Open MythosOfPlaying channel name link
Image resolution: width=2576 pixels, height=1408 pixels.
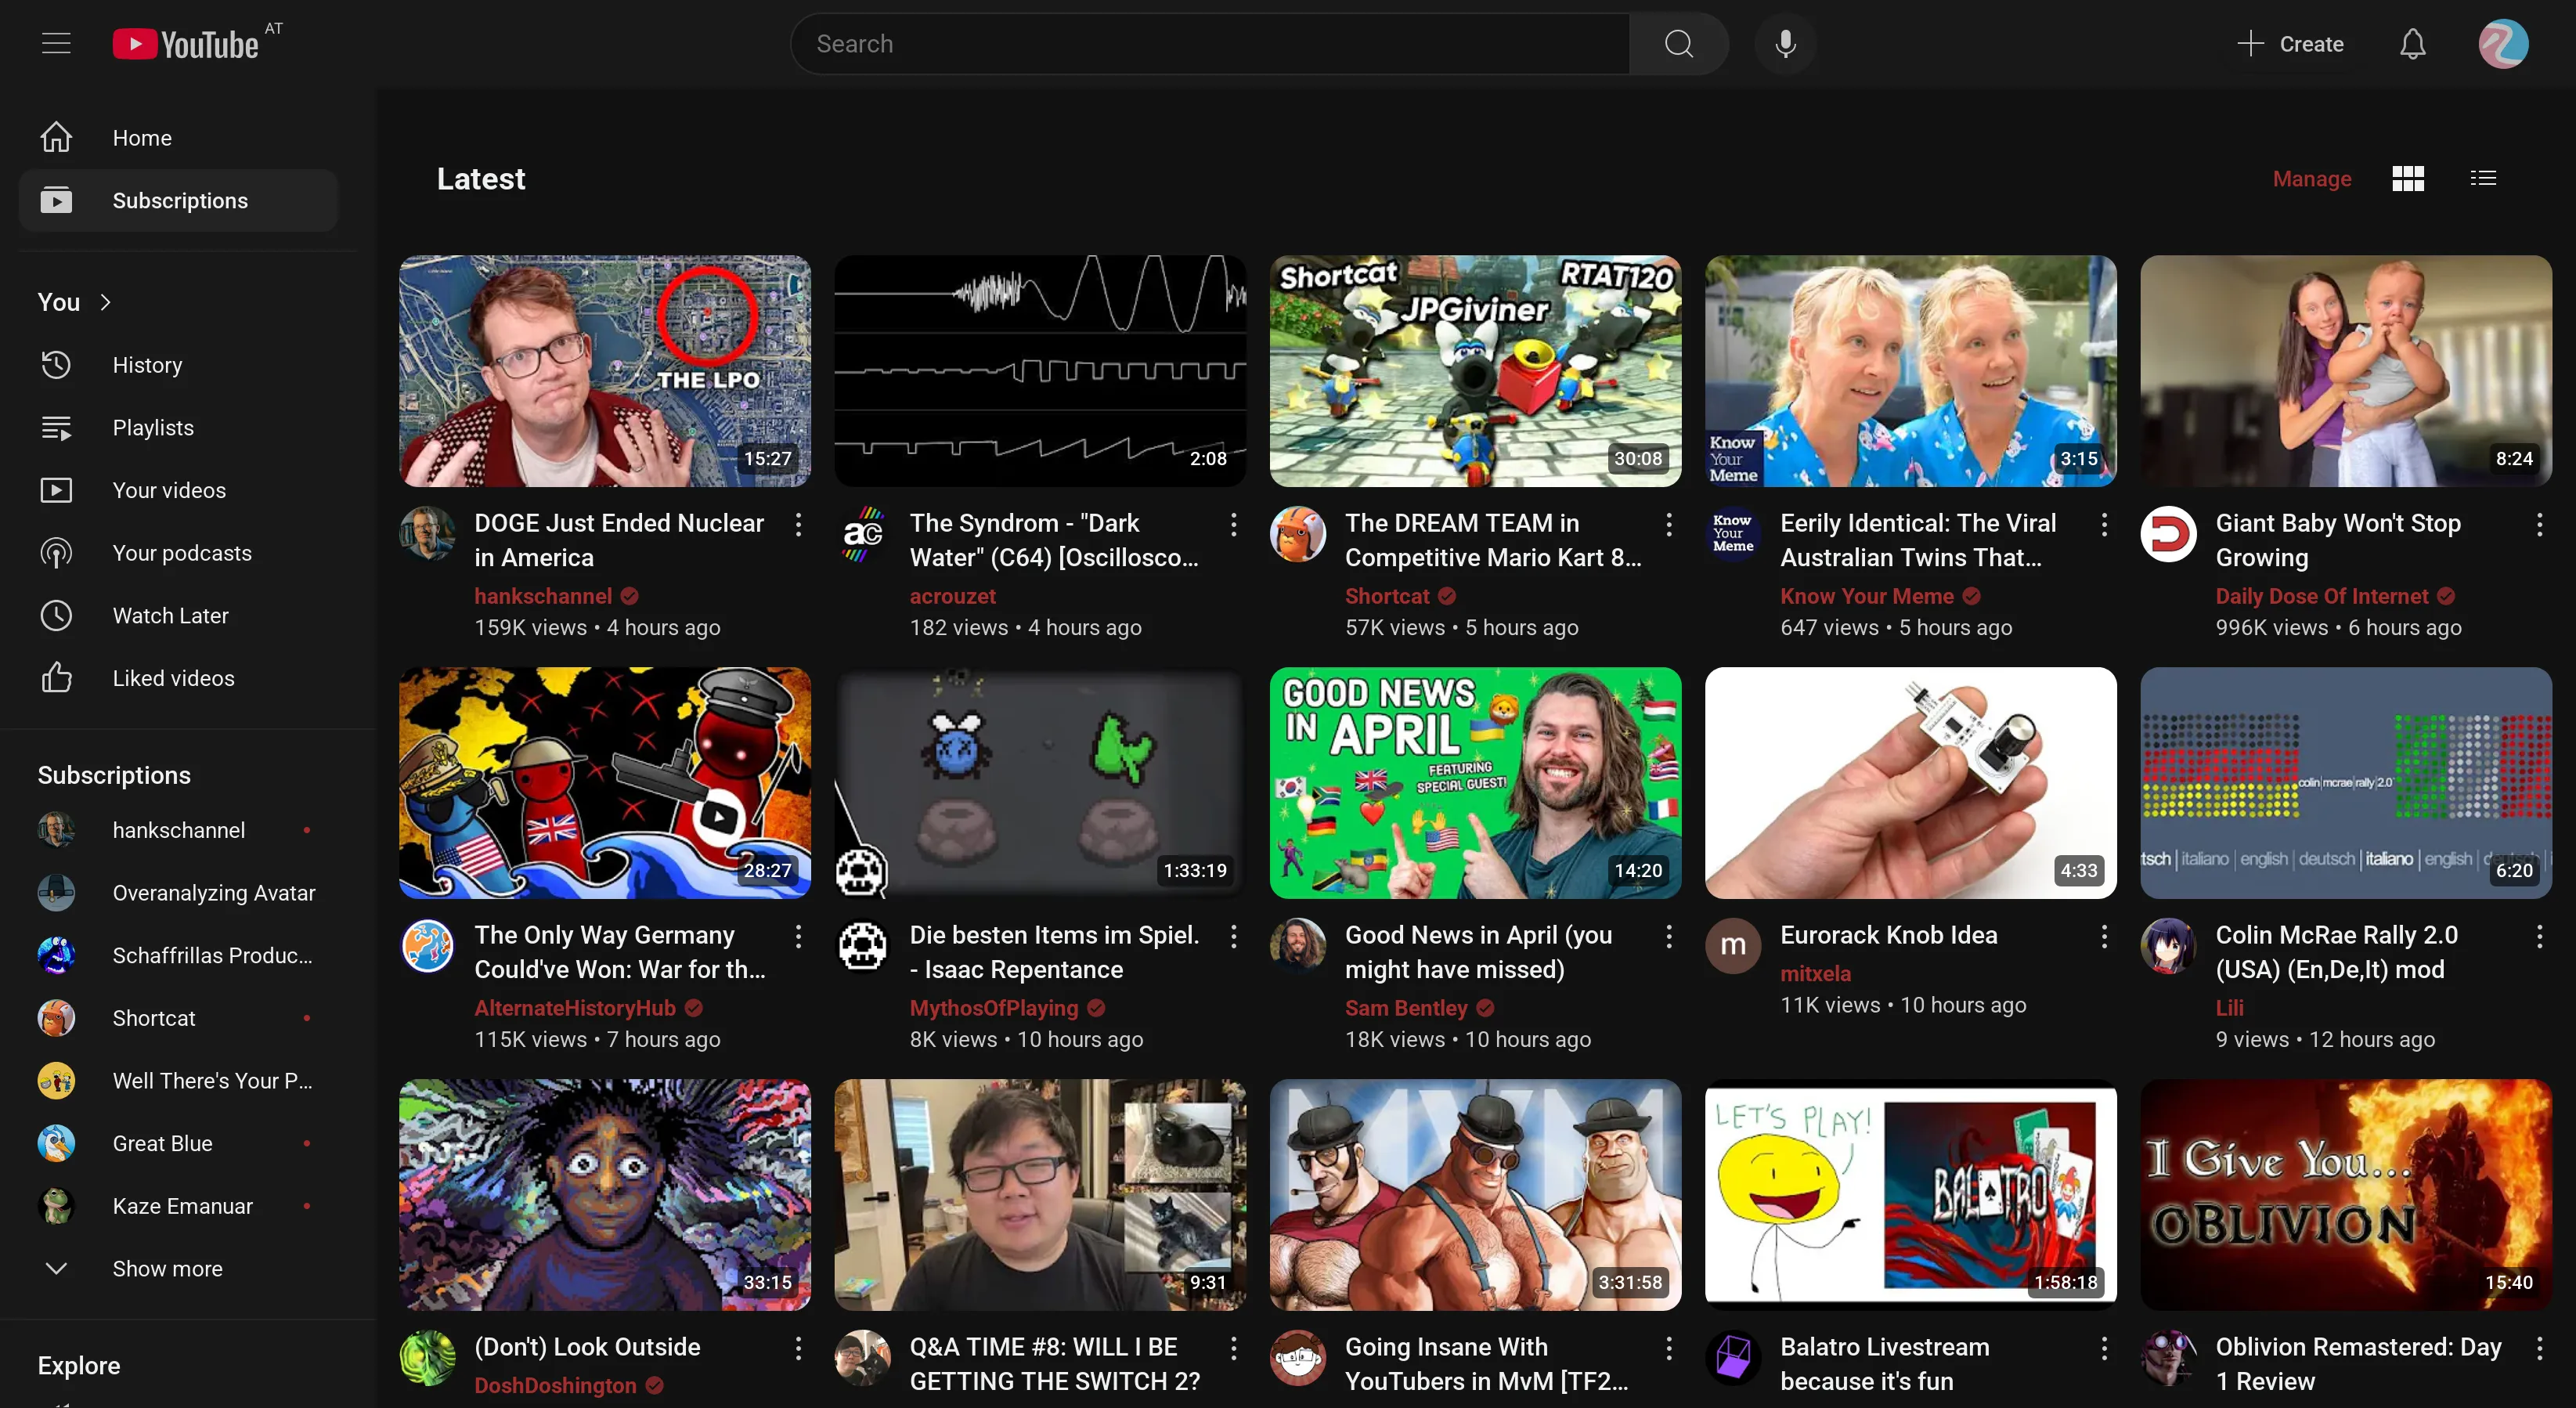pos(994,1008)
